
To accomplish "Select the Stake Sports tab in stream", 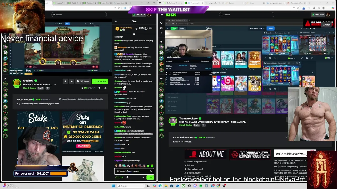I will (x=182, y=28).
